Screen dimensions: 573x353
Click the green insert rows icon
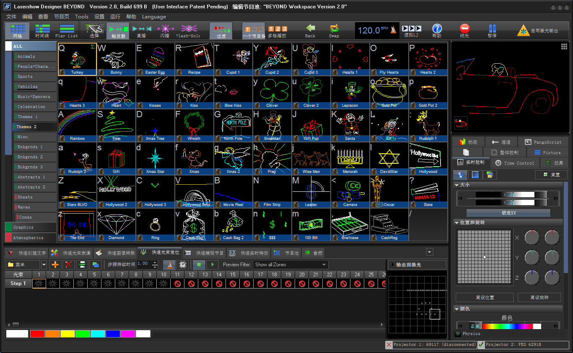point(83,265)
